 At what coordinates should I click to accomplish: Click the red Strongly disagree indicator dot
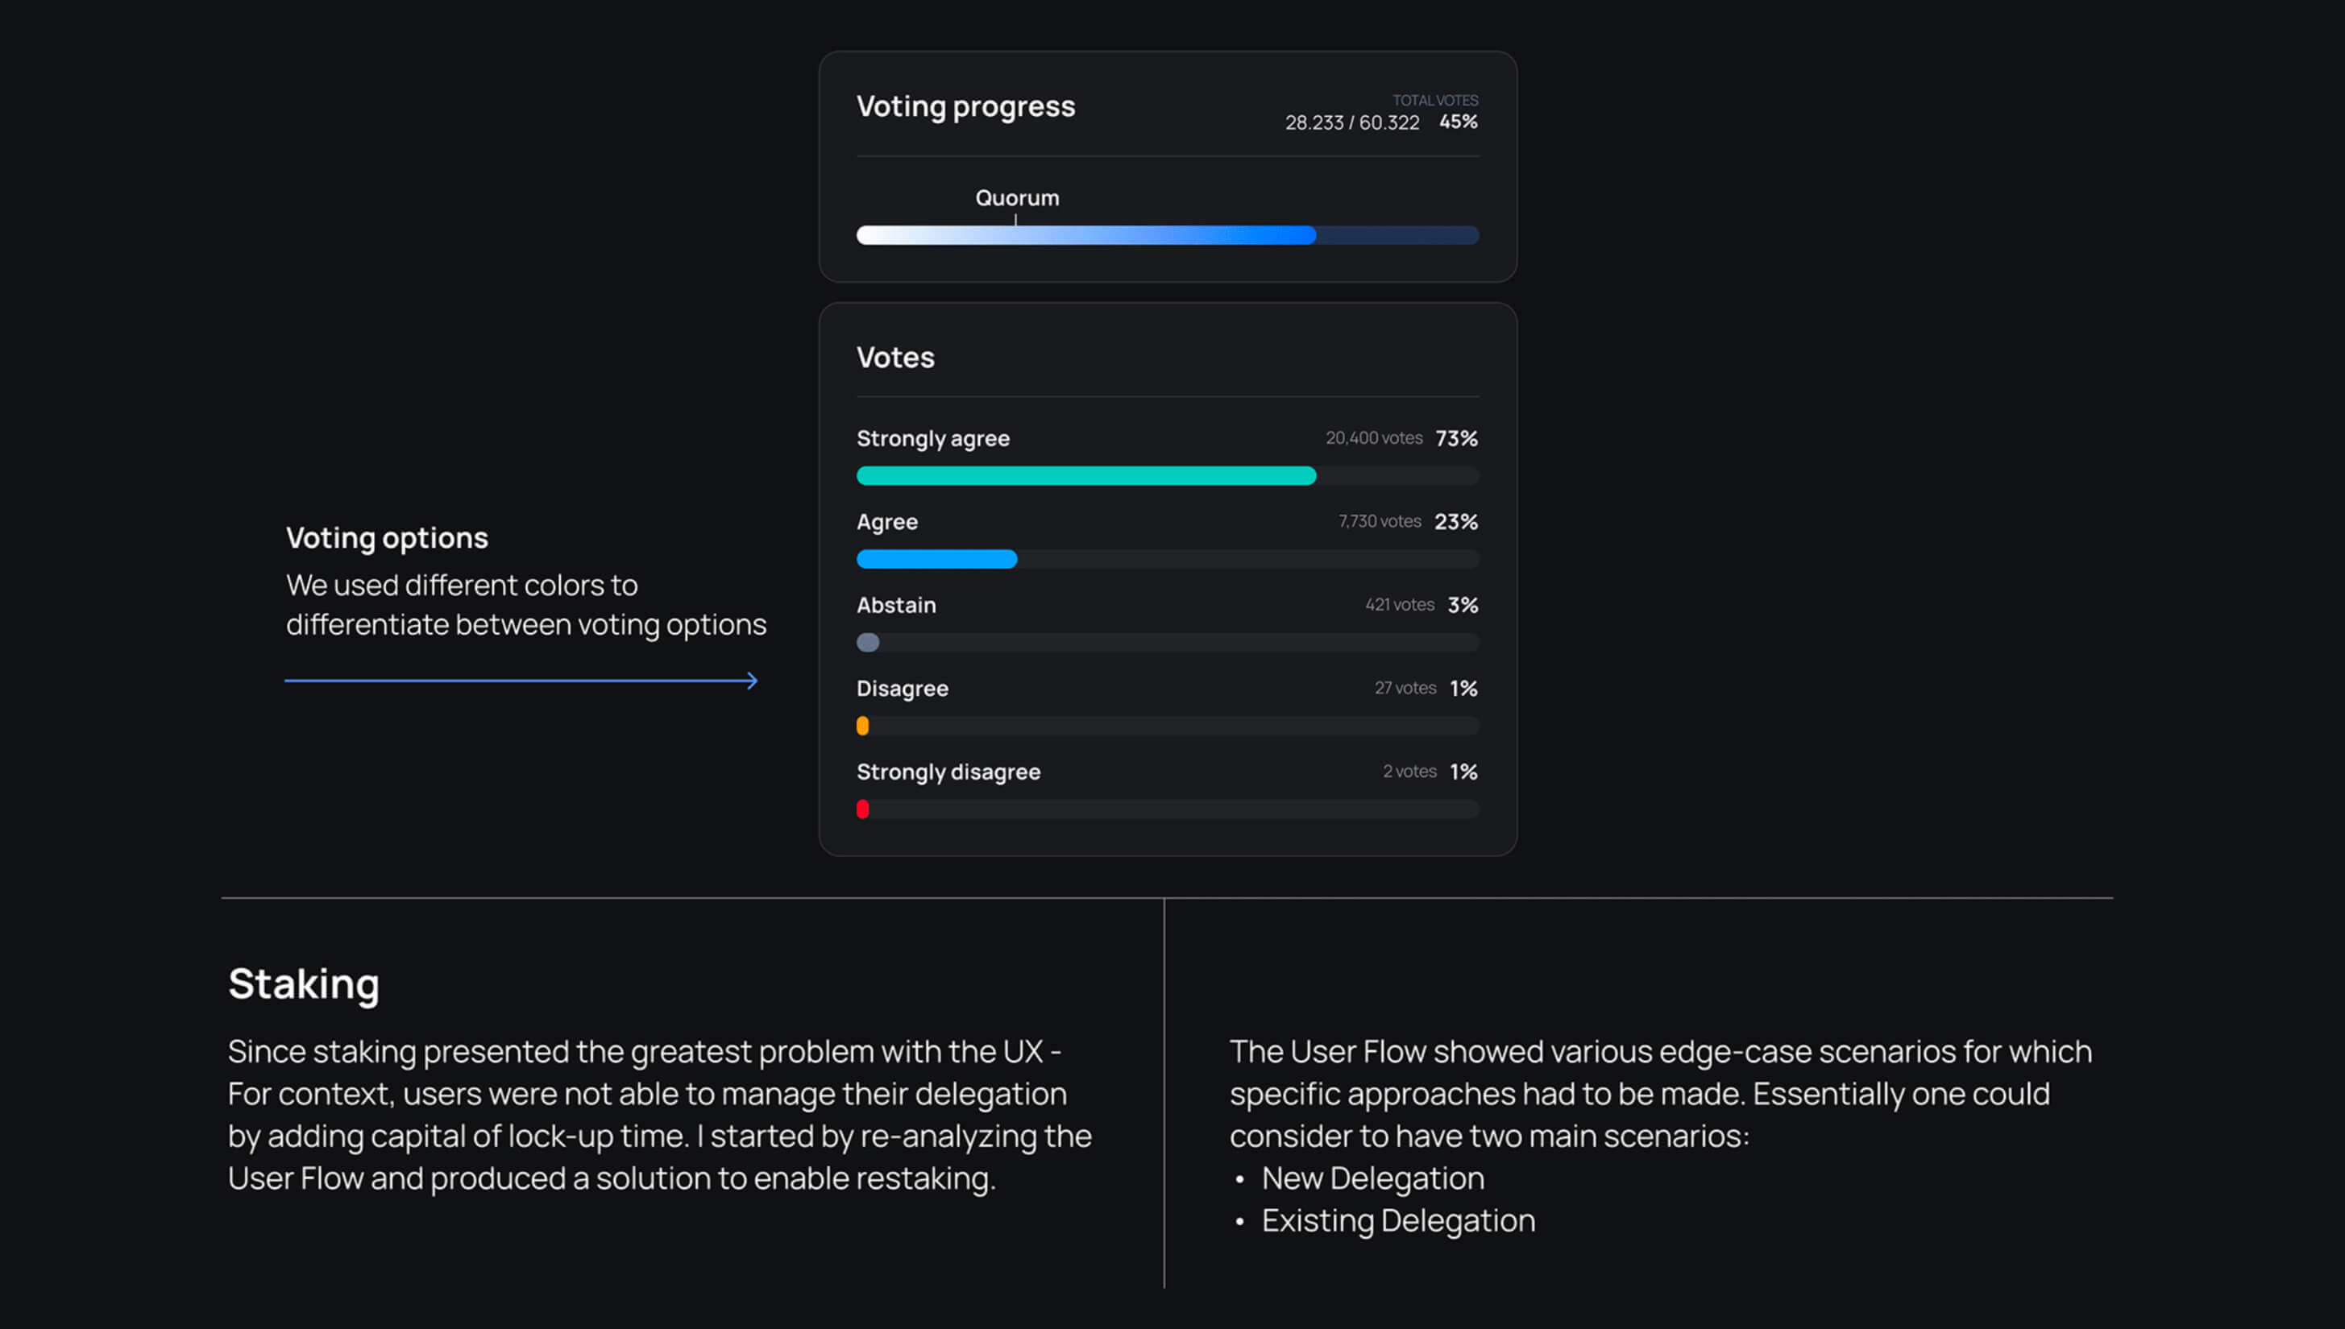tap(863, 809)
